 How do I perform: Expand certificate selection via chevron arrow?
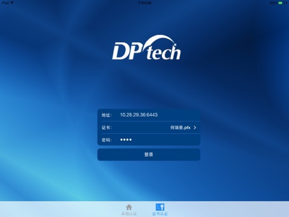coord(195,128)
